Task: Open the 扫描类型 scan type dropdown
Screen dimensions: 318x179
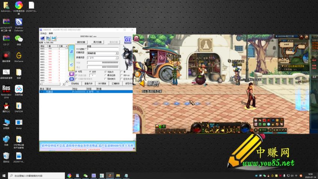Action: [x=103, y=53]
